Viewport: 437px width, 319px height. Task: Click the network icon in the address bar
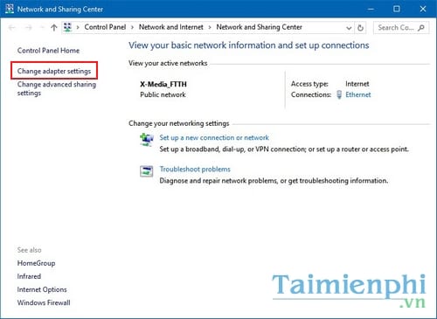pos(67,27)
